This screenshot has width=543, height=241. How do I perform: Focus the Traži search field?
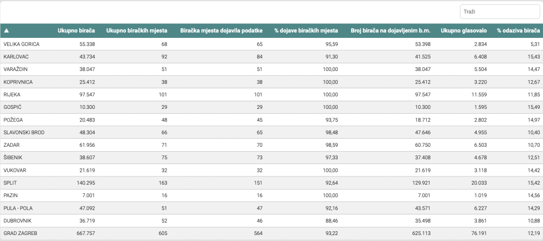click(x=500, y=12)
